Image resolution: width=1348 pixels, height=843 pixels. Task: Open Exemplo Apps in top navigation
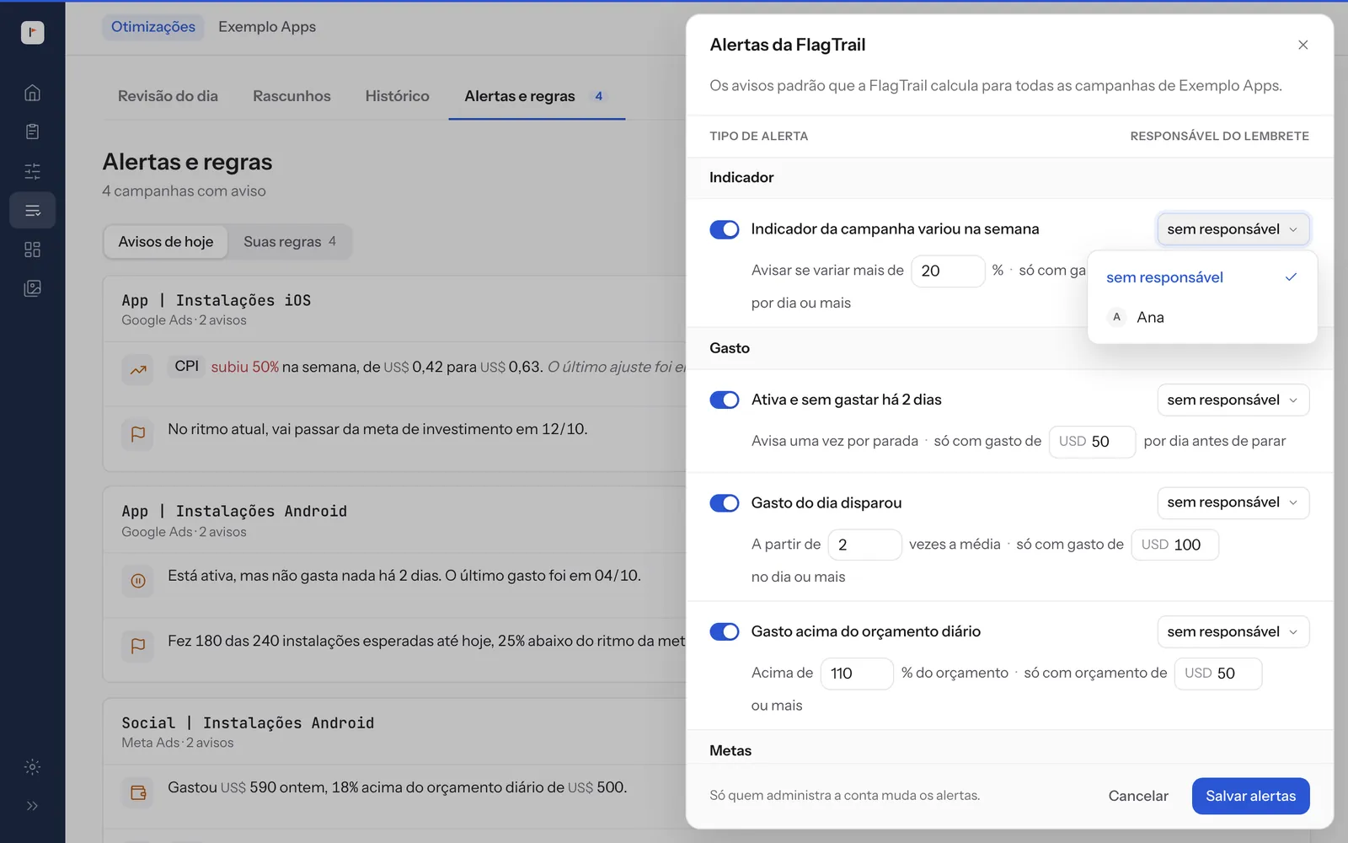pos(267,27)
